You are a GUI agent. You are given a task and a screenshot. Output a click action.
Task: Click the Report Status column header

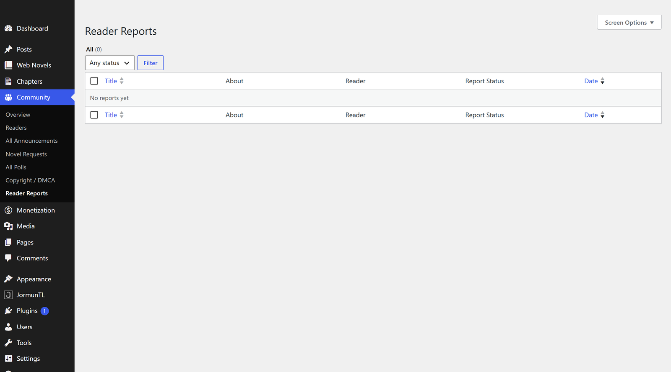point(485,81)
